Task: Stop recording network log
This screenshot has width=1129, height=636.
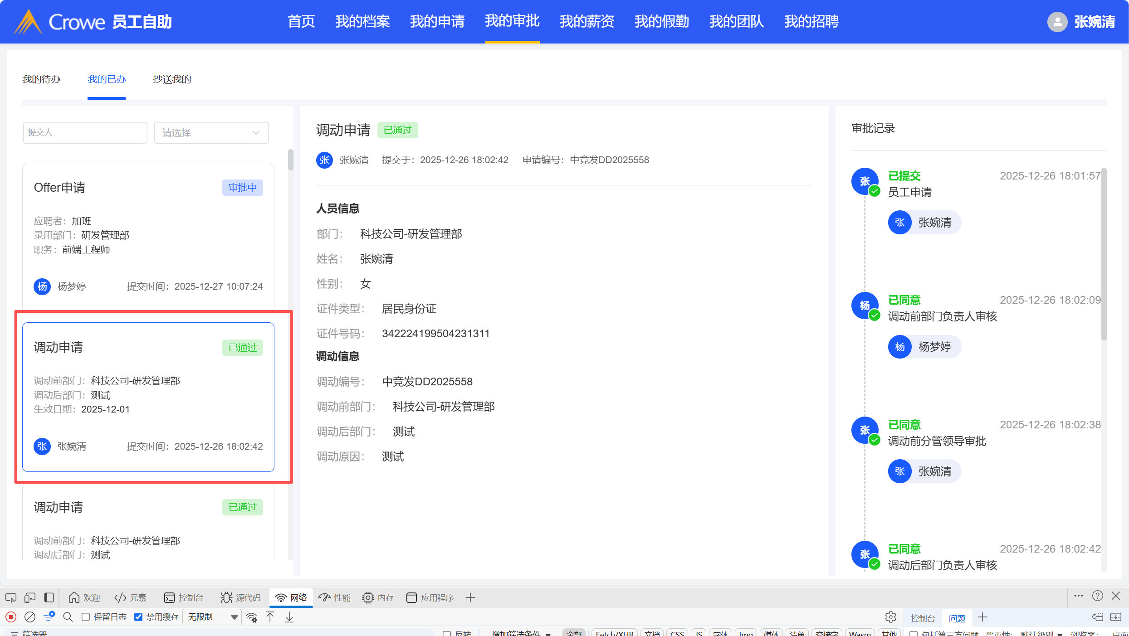Action: coord(11,617)
